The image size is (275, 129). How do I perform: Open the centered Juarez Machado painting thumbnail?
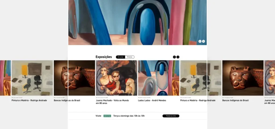[116, 78]
